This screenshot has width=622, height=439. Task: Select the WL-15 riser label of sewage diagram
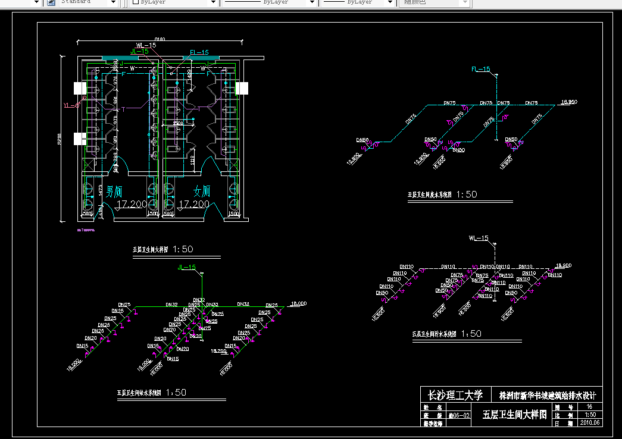point(479,238)
